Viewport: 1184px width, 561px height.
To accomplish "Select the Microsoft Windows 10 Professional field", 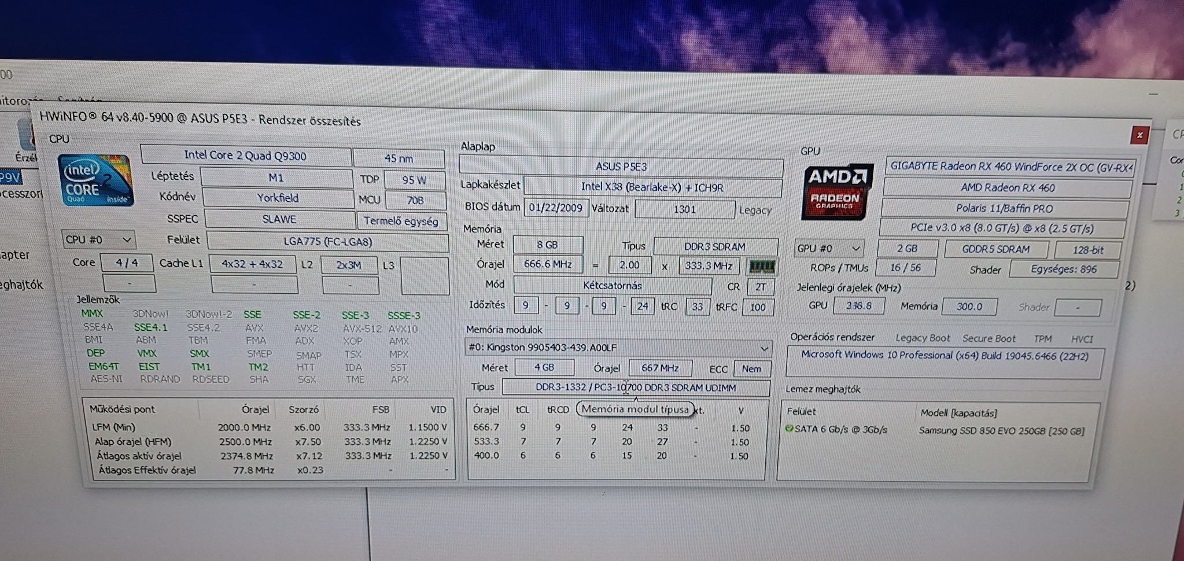I will tap(945, 363).
